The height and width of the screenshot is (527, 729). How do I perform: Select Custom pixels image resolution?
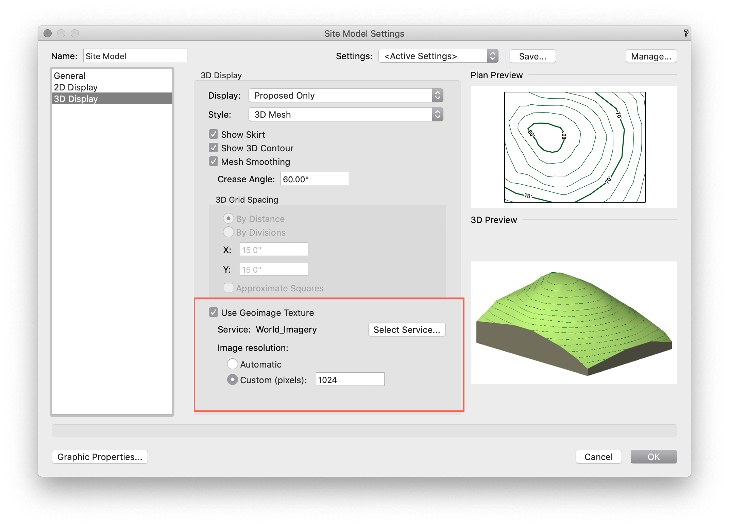(233, 379)
